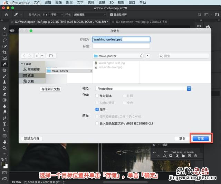Click the 存储为 filename input field
221x184 pixels.
[121, 39]
